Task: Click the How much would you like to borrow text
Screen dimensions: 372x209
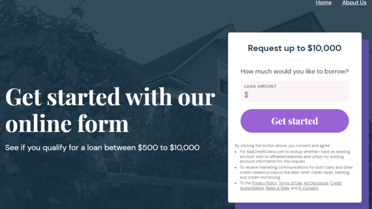Action: [x=294, y=71]
